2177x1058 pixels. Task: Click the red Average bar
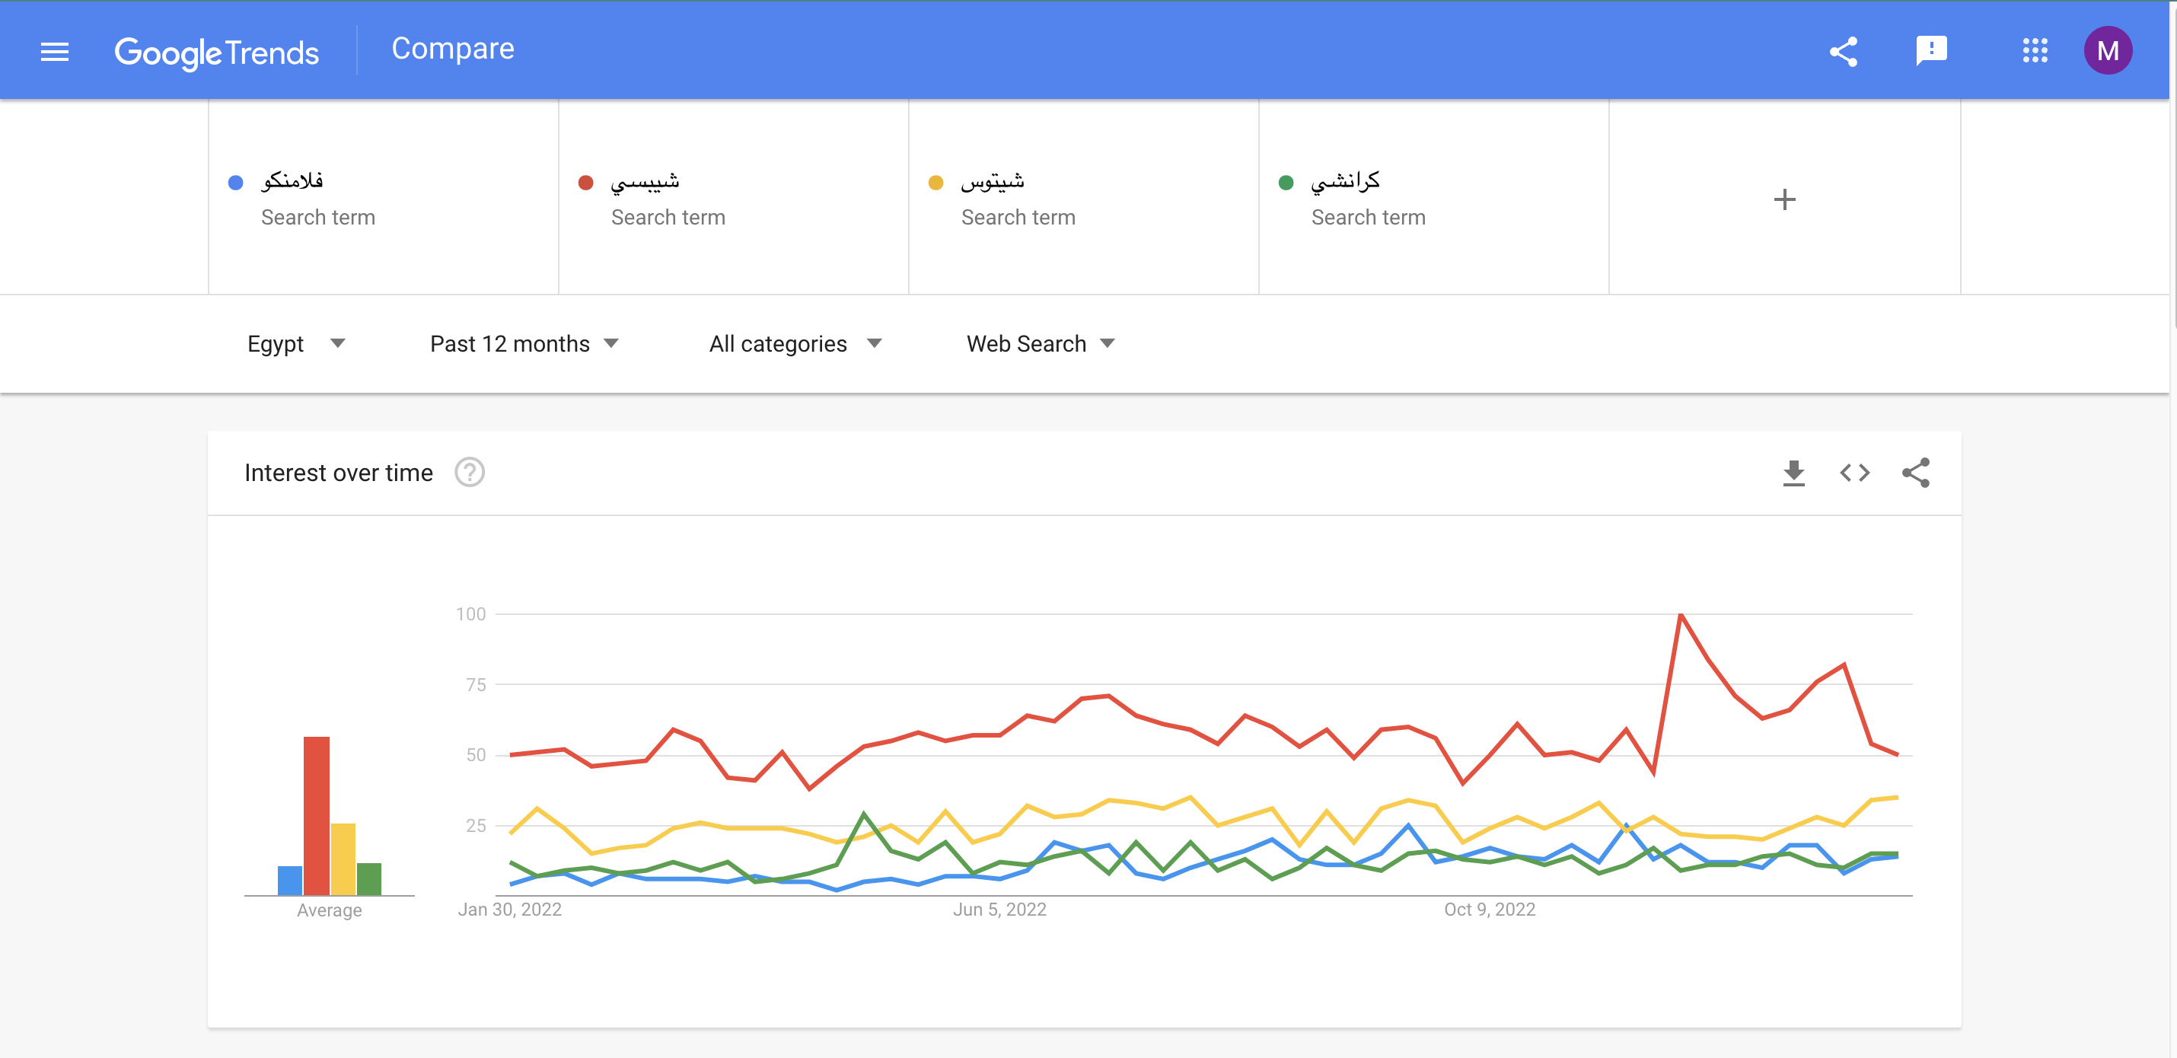tap(317, 814)
